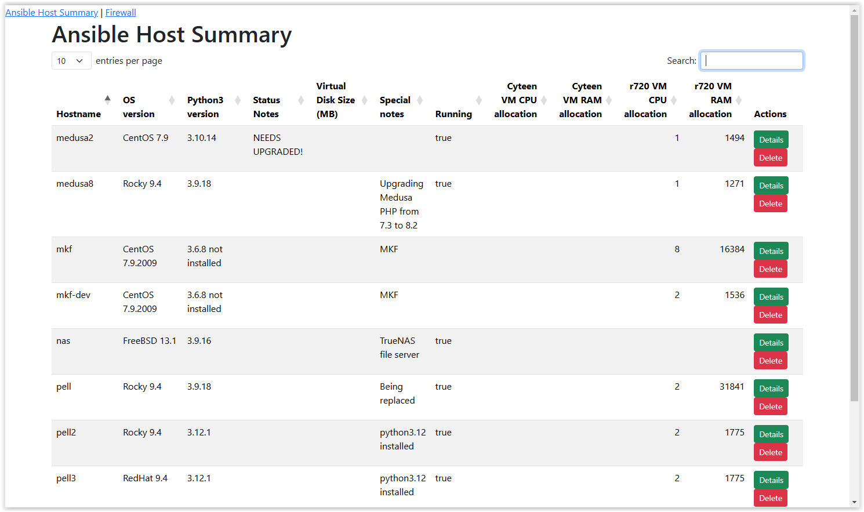Click the Ansible Host Summary page heading

click(172, 35)
